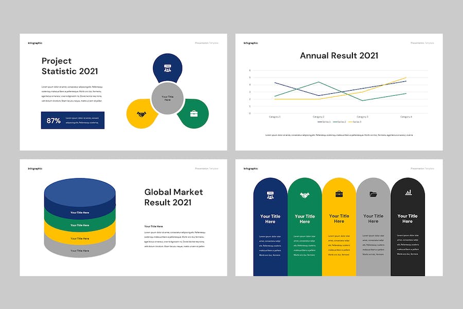This screenshot has height=309, width=463.
Task: Click the folder icon on the gray column
Action: coord(373,194)
